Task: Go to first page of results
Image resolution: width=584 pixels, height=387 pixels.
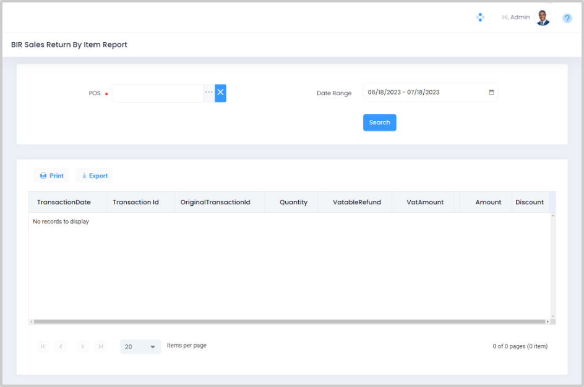Action: 43,347
